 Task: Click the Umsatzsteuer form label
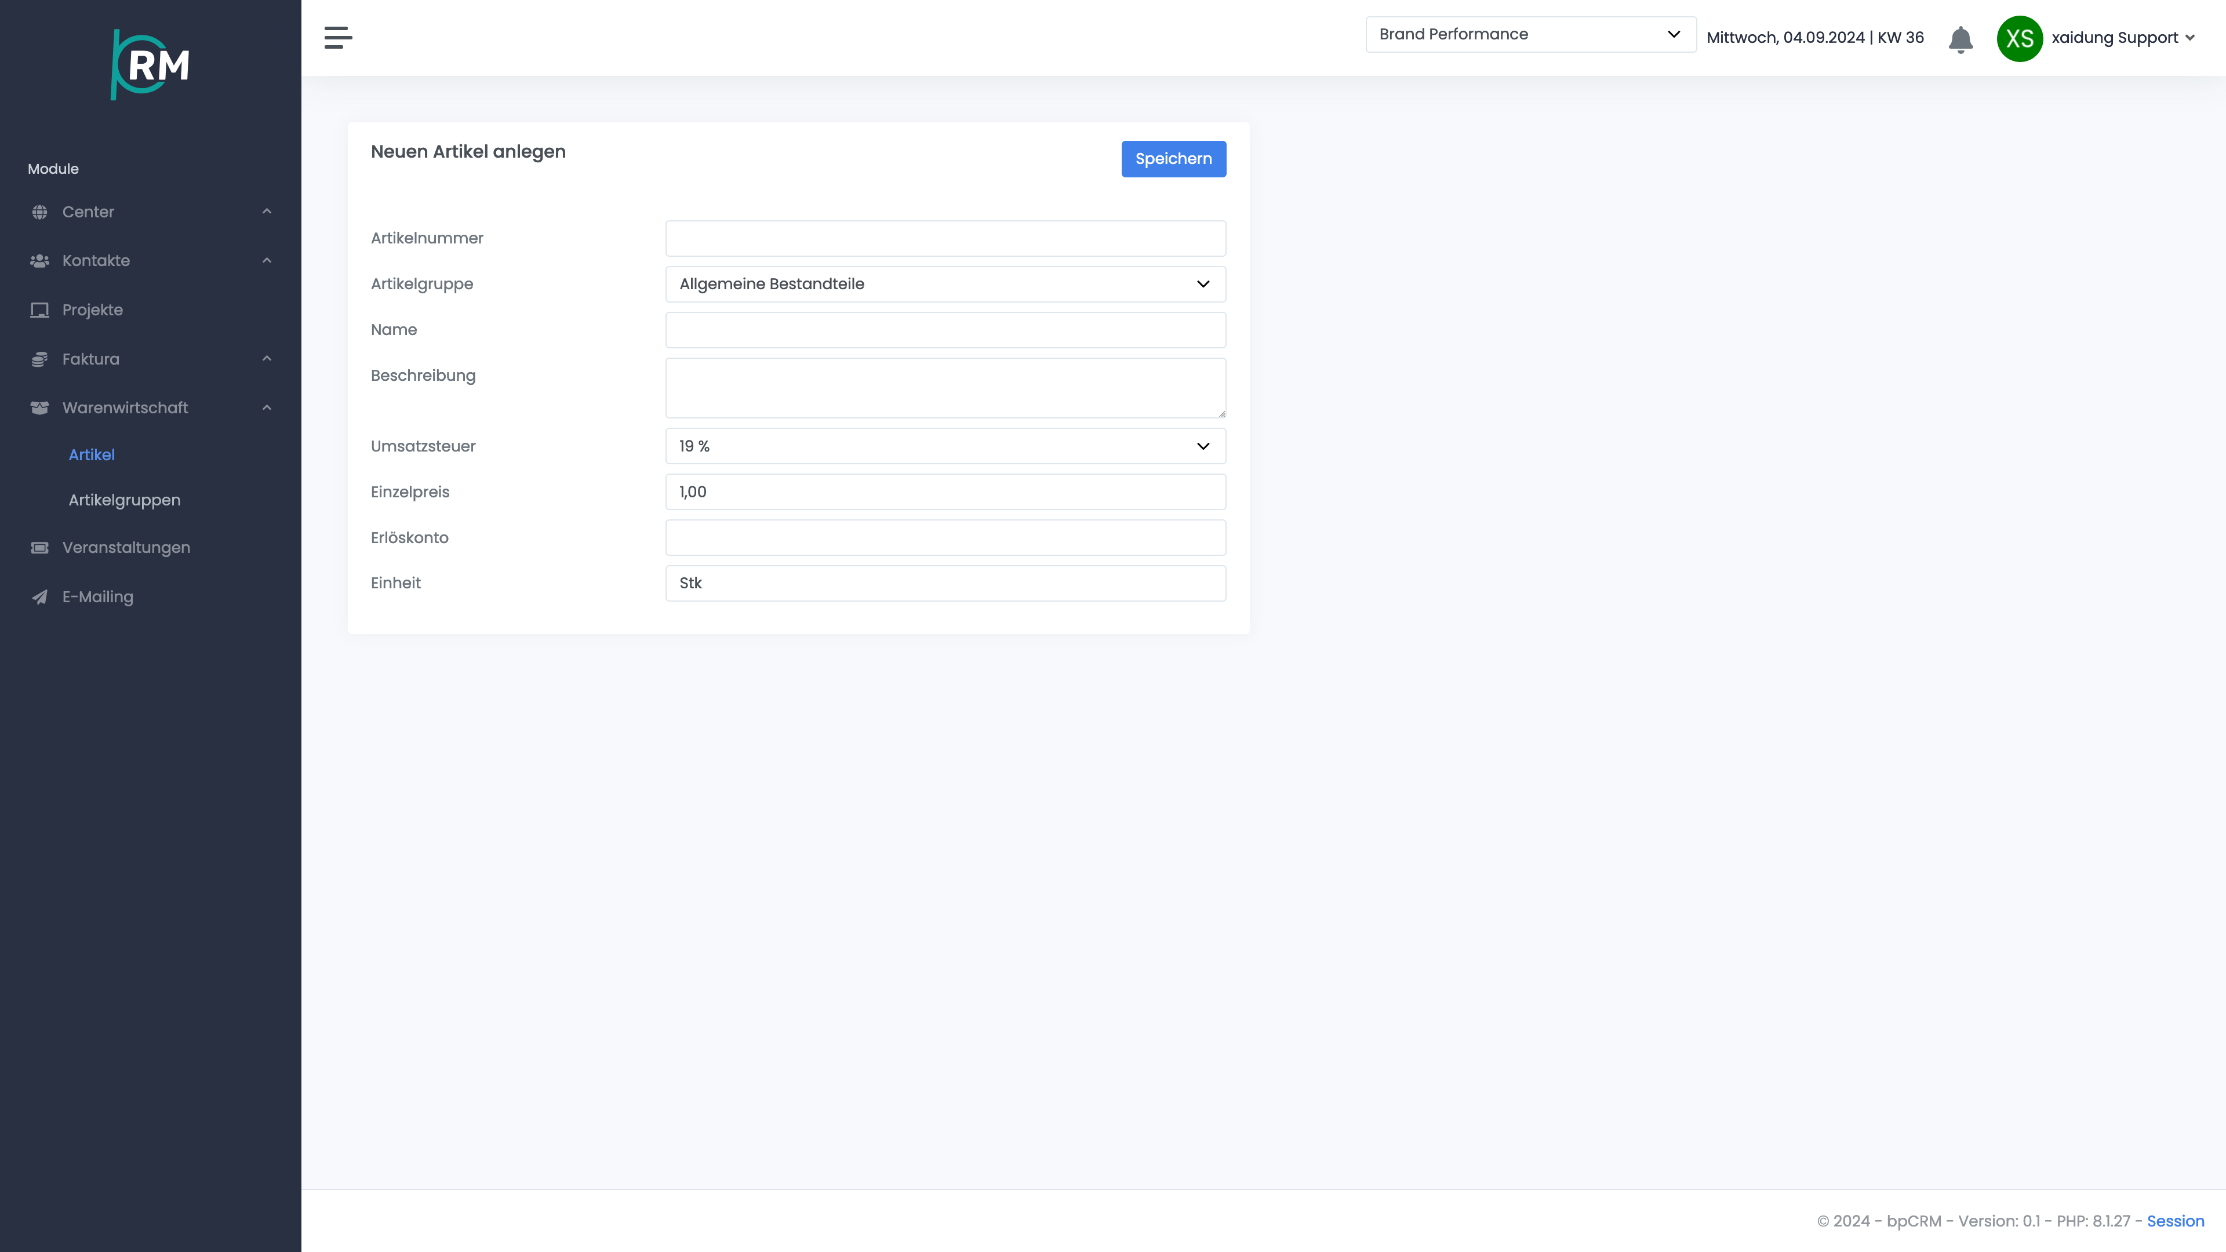click(423, 447)
